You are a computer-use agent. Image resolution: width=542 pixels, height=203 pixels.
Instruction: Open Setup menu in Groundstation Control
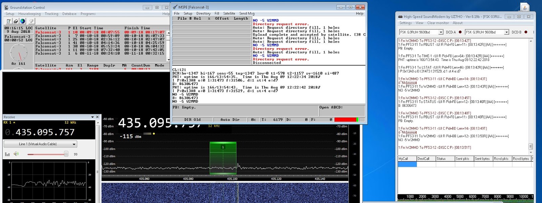[x=10, y=14]
